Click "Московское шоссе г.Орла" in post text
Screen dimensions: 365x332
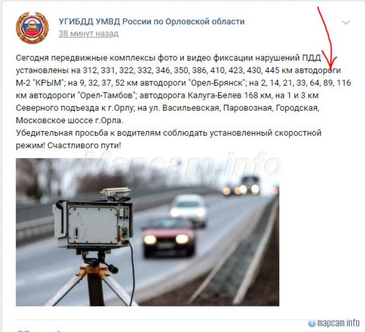coord(69,120)
